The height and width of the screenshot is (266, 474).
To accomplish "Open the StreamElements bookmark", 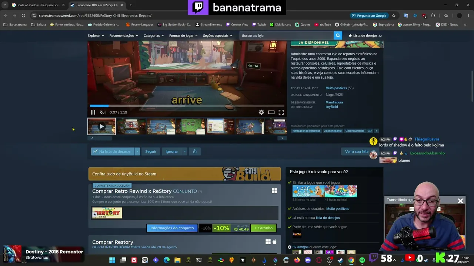I will pos(208,25).
